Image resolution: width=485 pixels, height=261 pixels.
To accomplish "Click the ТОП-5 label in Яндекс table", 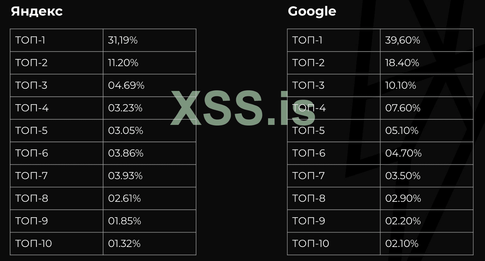I will pos(31,131).
